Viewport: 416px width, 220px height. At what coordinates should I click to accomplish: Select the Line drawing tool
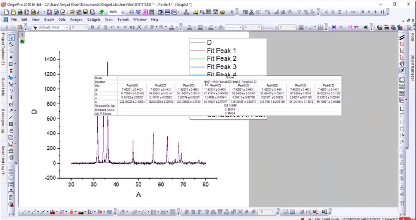11,117
